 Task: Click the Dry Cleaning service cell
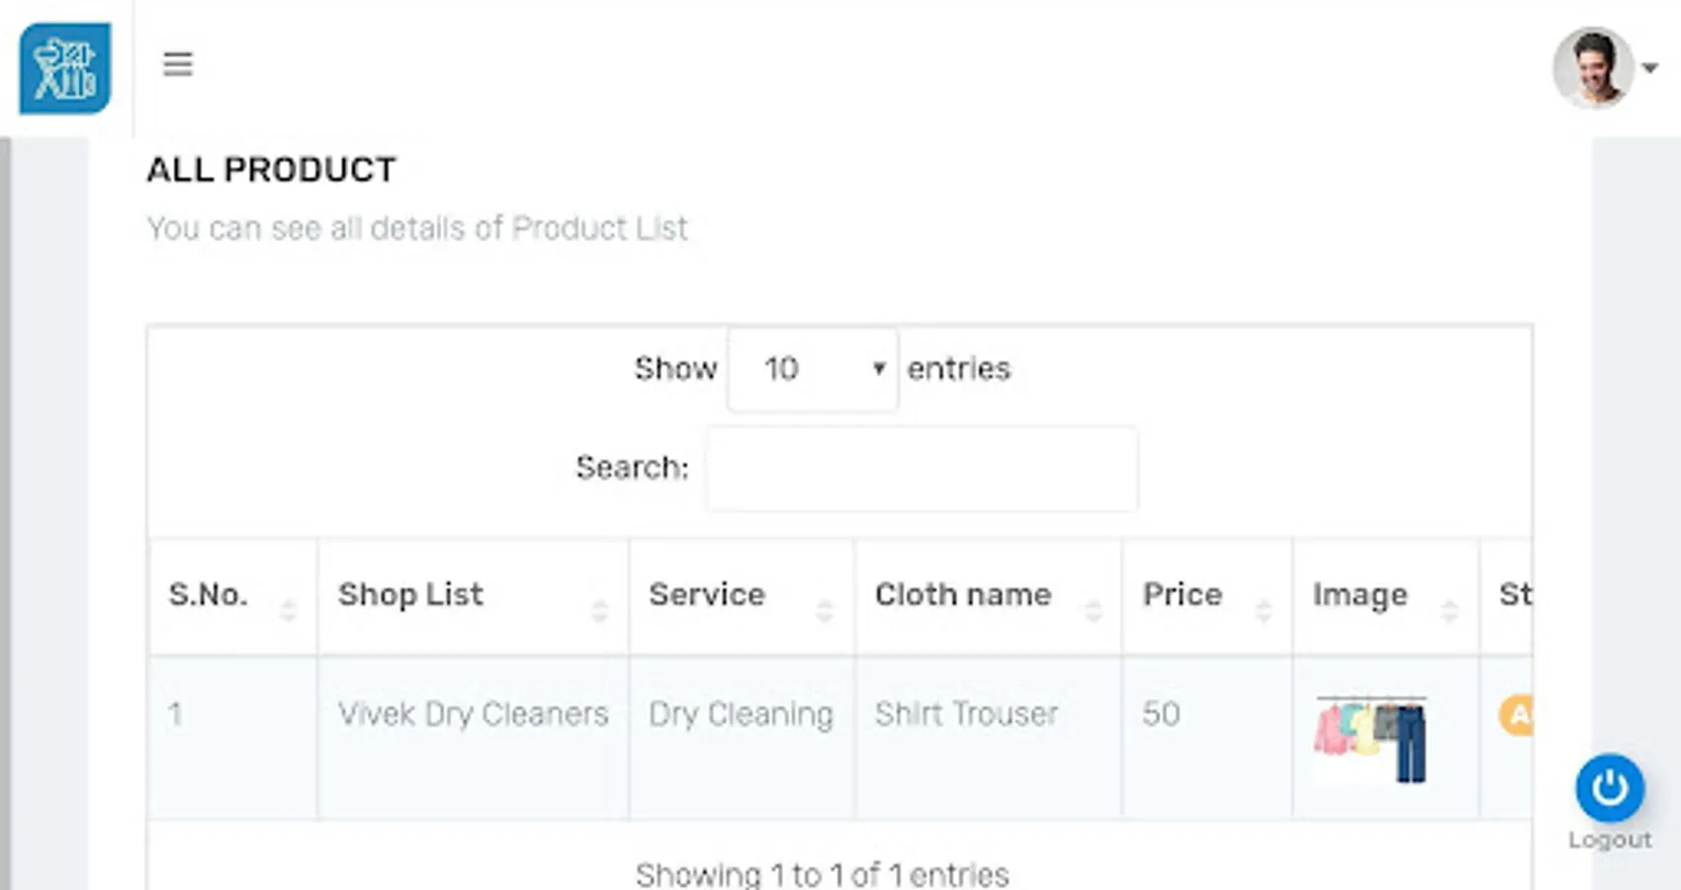point(741,714)
